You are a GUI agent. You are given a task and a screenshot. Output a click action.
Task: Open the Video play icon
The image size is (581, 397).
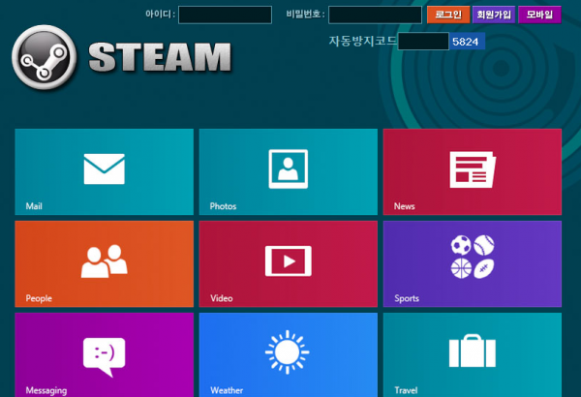(x=289, y=261)
